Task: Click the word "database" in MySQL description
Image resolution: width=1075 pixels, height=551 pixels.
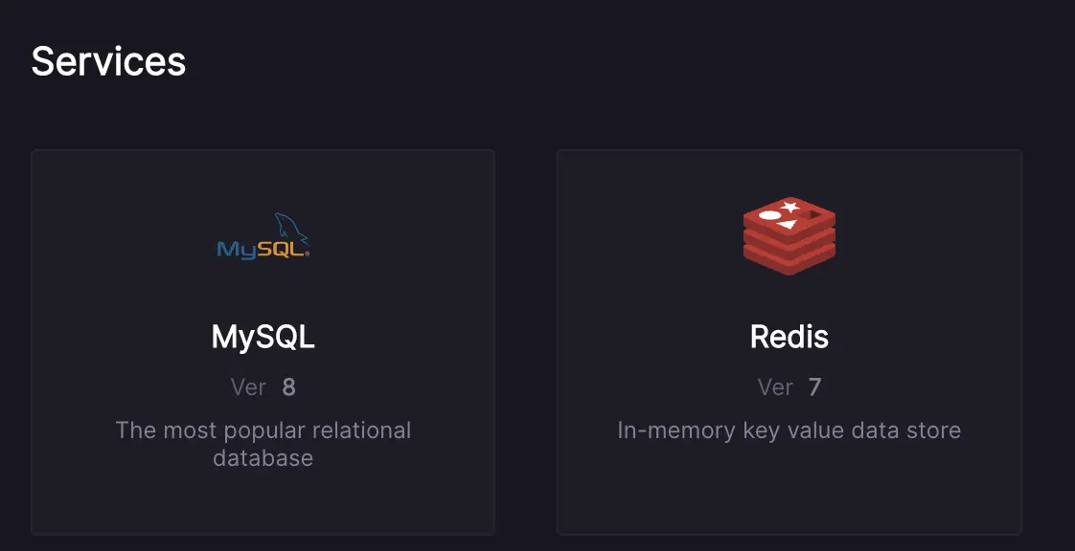Action: pyautogui.click(x=263, y=458)
